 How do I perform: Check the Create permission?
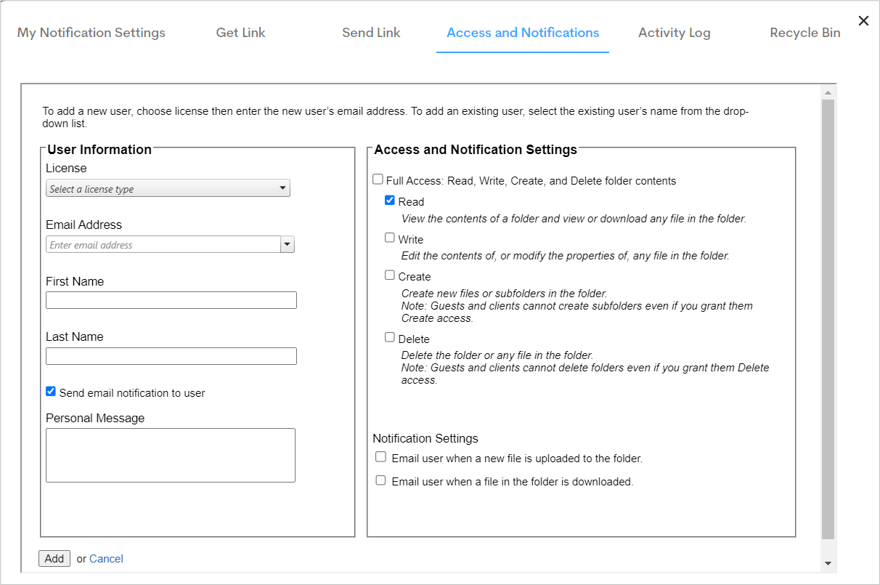tap(390, 275)
